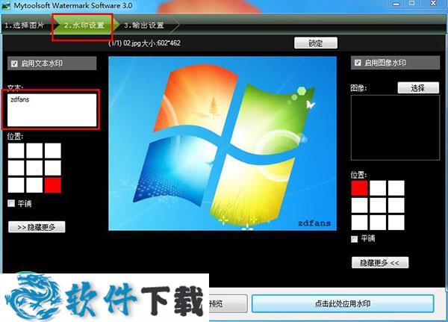Image resolution: width=448 pixels, height=322 pixels.
Task: Click the 锁定 button above the preview
Action: [x=316, y=43]
